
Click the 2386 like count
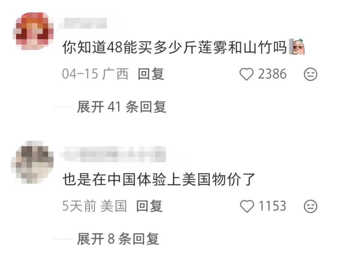(x=272, y=74)
